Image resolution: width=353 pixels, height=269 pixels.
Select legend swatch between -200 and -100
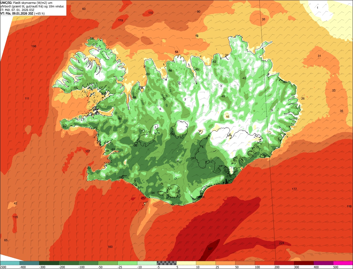[x=69, y=263]
